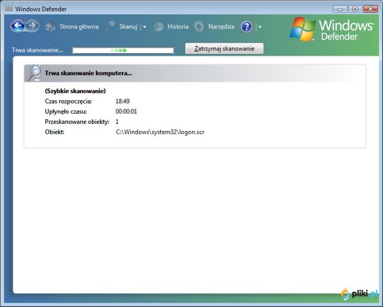This screenshot has height=307, width=383.
Task: Click the Czas rozpoczęcia label
Action: 68,101
